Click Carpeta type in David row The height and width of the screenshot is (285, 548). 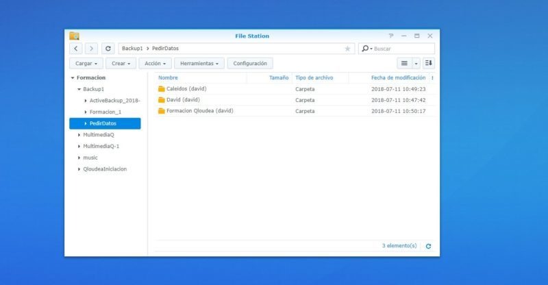[305, 100]
